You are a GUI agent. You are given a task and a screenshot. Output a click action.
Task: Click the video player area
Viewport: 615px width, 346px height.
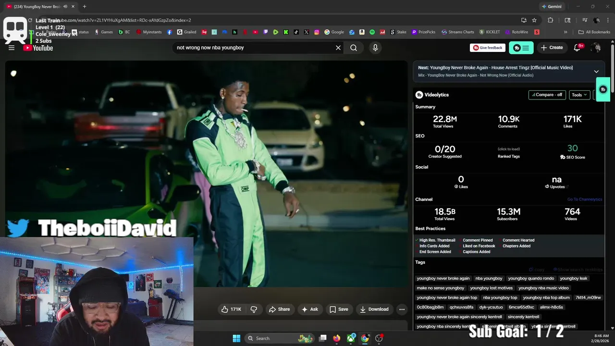tap(207, 173)
